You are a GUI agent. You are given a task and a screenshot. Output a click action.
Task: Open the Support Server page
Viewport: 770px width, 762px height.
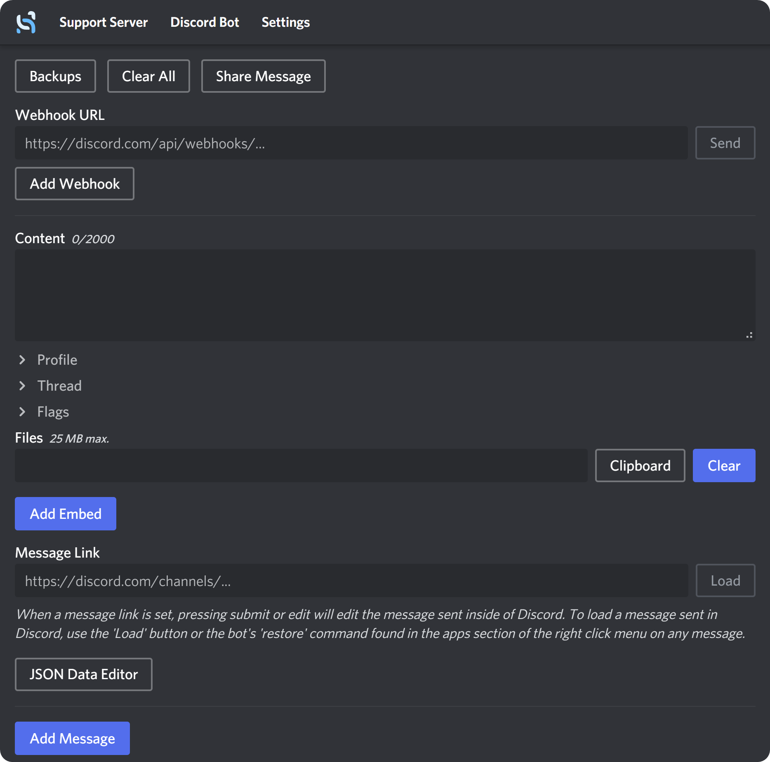(103, 22)
